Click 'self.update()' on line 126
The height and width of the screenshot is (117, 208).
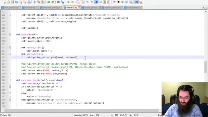pos(30,28)
